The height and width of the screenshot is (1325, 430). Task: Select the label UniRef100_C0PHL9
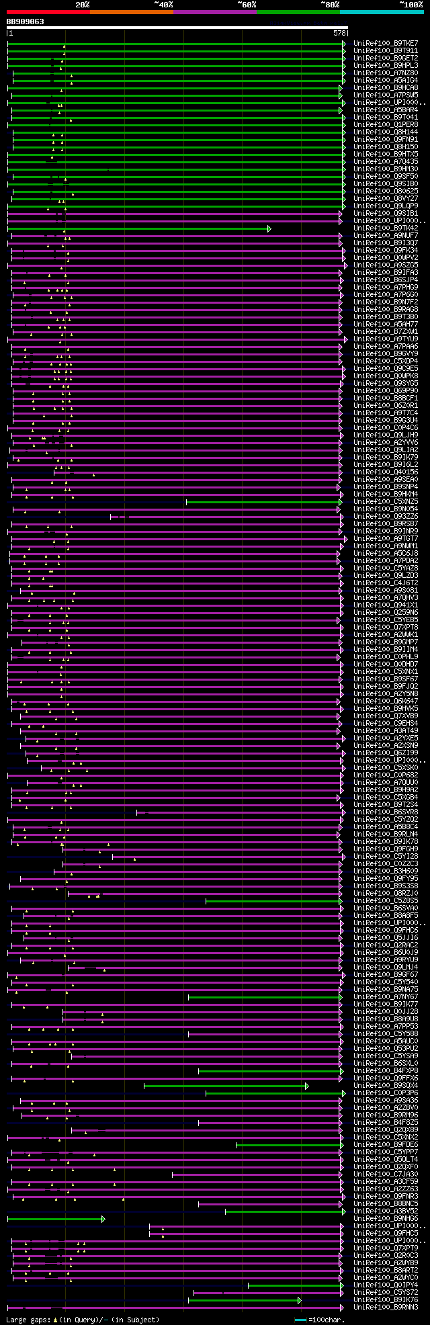(386, 656)
